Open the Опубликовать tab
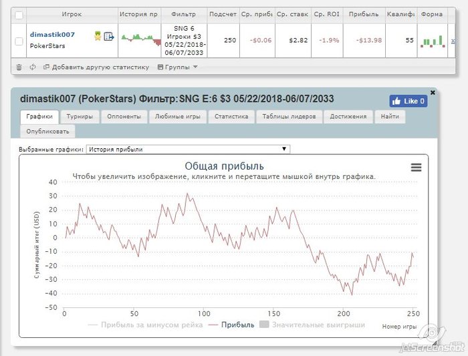468x356 pixels. [x=47, y=132]
